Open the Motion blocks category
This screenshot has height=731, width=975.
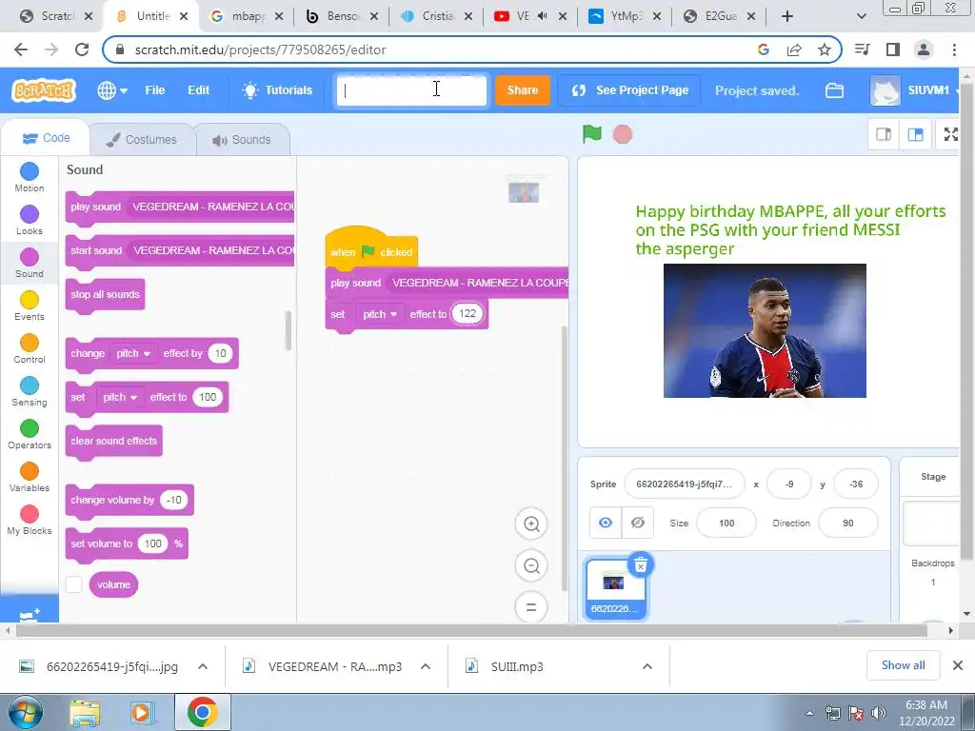tap(30, 177)
